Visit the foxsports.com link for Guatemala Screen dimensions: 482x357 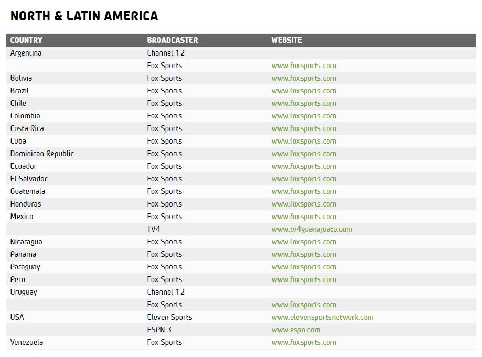tap(304, 191)
